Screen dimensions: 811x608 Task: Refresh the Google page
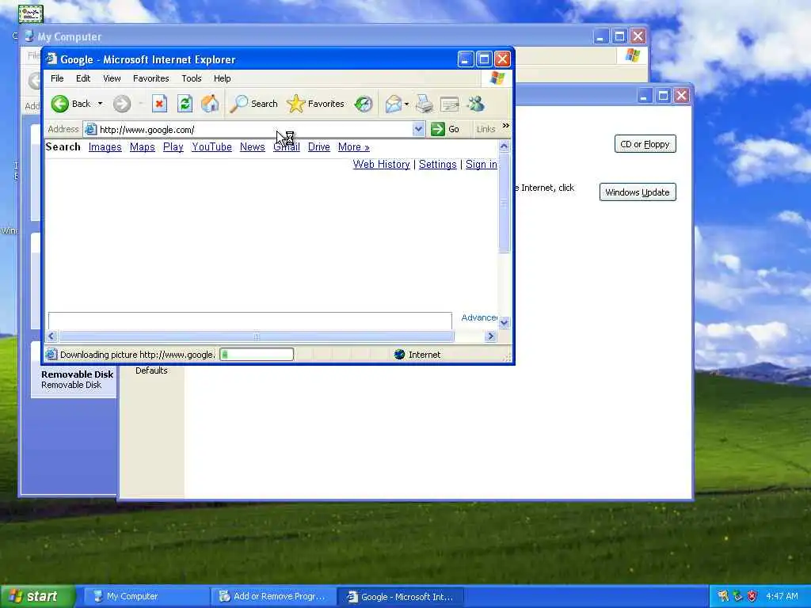click(x=185, y=104)
